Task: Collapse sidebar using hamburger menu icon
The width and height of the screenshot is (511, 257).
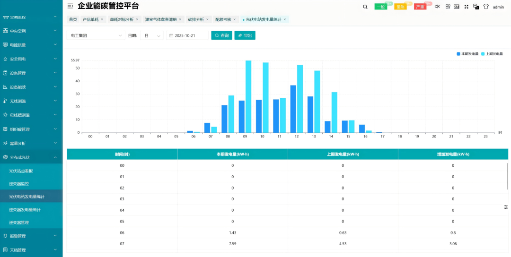Action: pos(70,6)
